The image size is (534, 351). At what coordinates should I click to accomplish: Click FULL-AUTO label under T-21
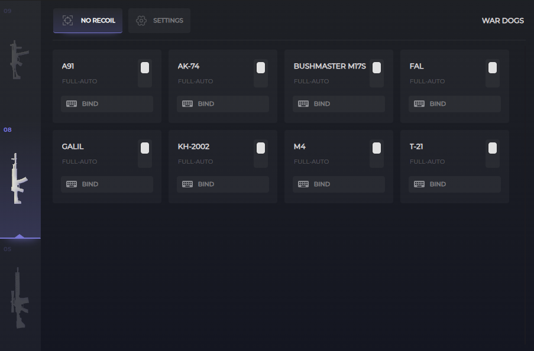click(428, 162)
